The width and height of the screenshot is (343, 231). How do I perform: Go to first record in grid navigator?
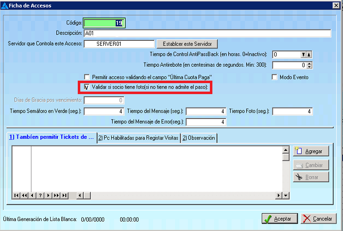[16, 196]
